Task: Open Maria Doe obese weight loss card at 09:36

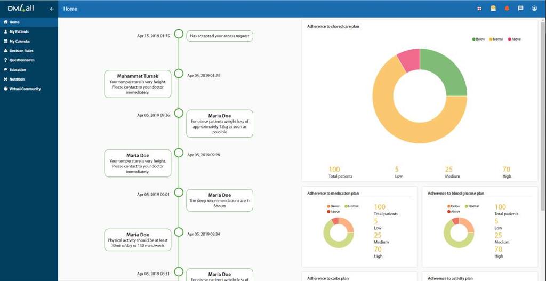Action: point(219,124)
